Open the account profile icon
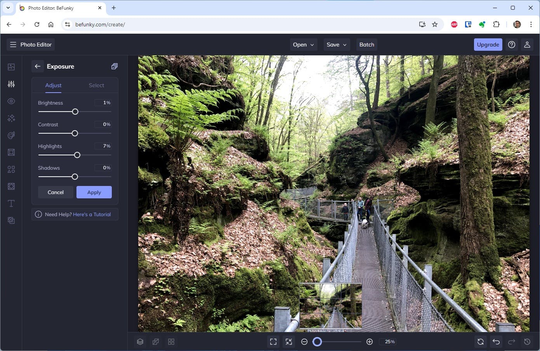The image size is (540, 351). click(527, 45)
